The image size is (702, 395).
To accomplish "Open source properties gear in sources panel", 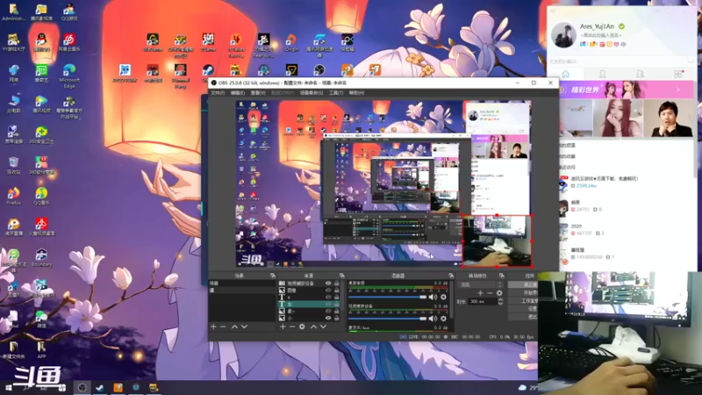I will click(302, 327).
